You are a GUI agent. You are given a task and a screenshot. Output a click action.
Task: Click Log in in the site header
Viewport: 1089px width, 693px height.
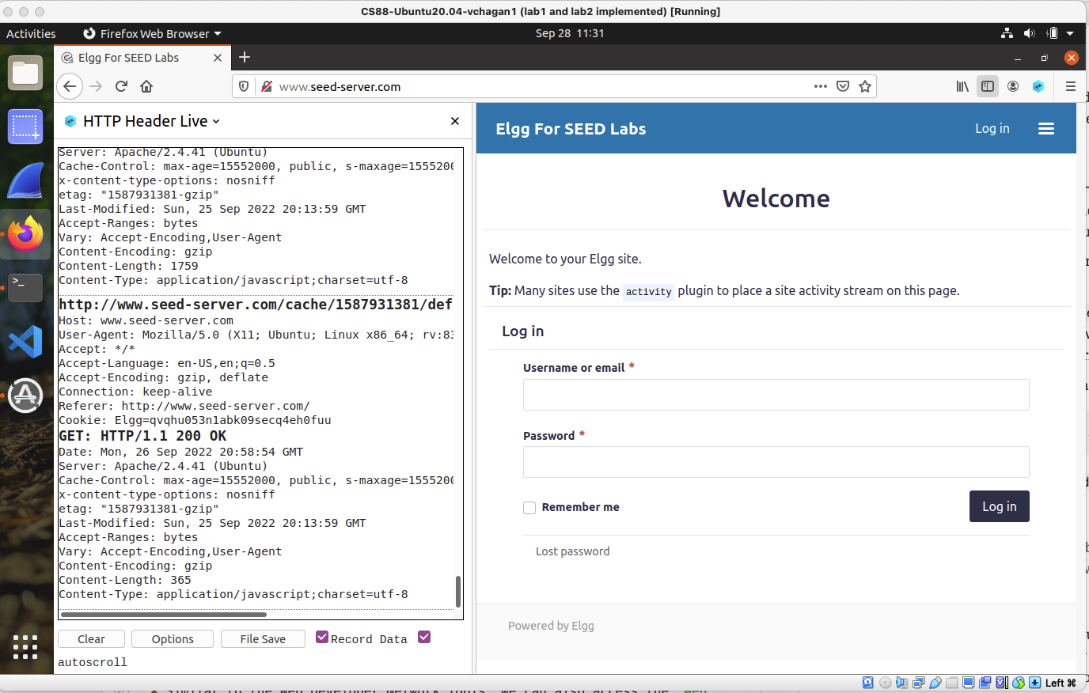pos(992,128)
